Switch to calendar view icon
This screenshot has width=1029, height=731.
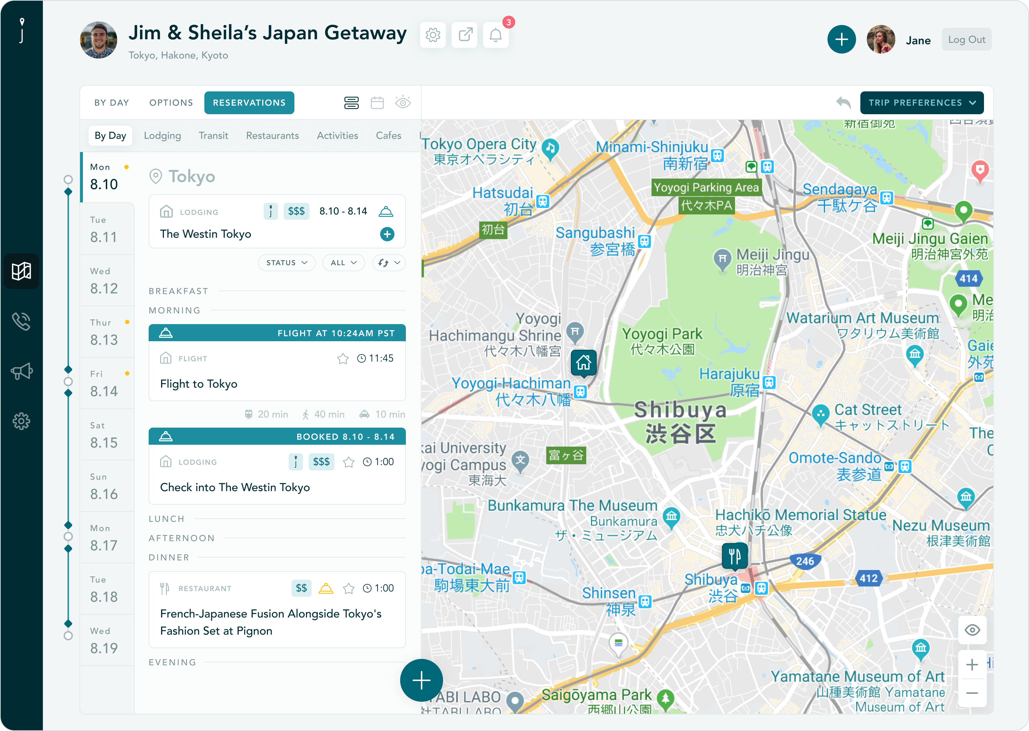pos(377,103)
